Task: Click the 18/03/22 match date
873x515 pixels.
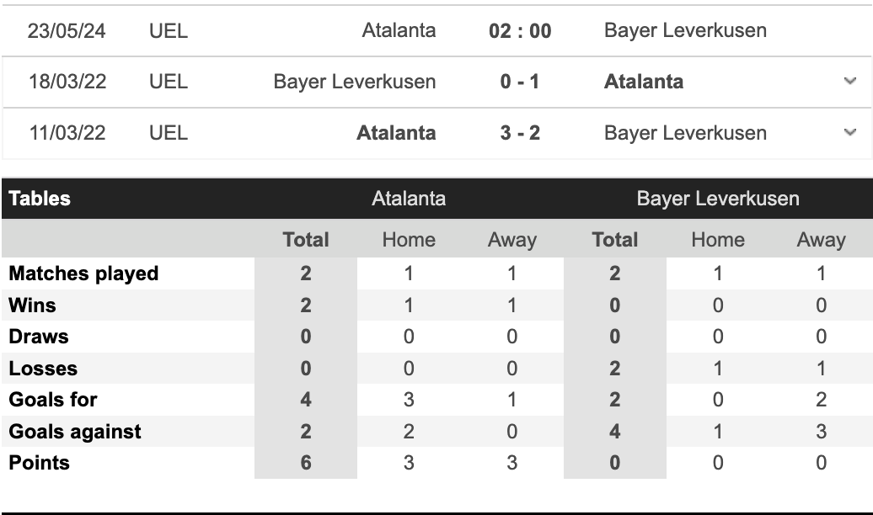Action: click(x=67, y=82)
